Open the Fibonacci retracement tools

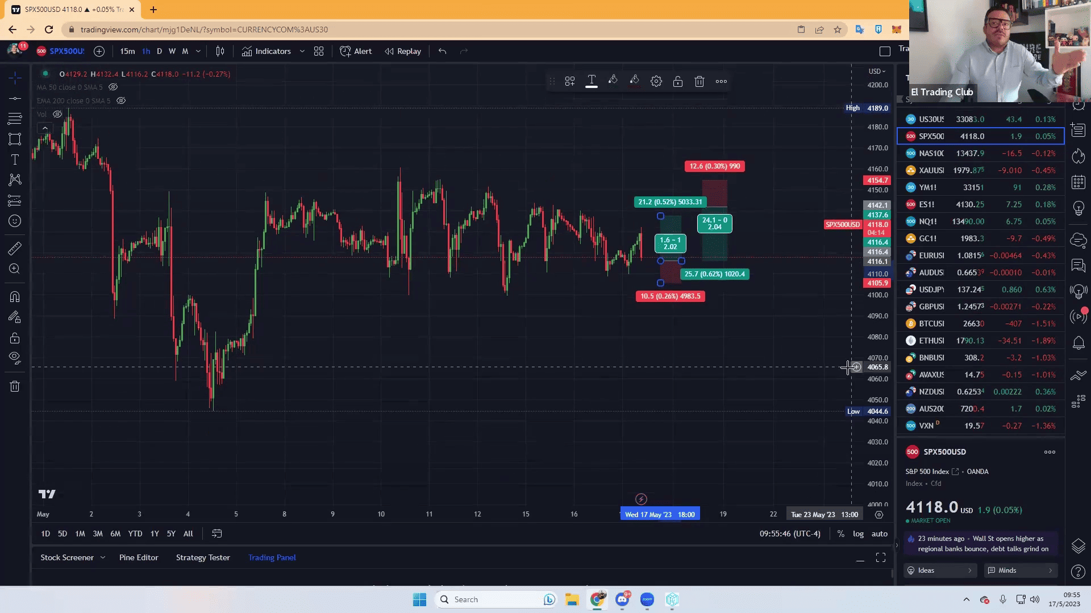[15, 119]
